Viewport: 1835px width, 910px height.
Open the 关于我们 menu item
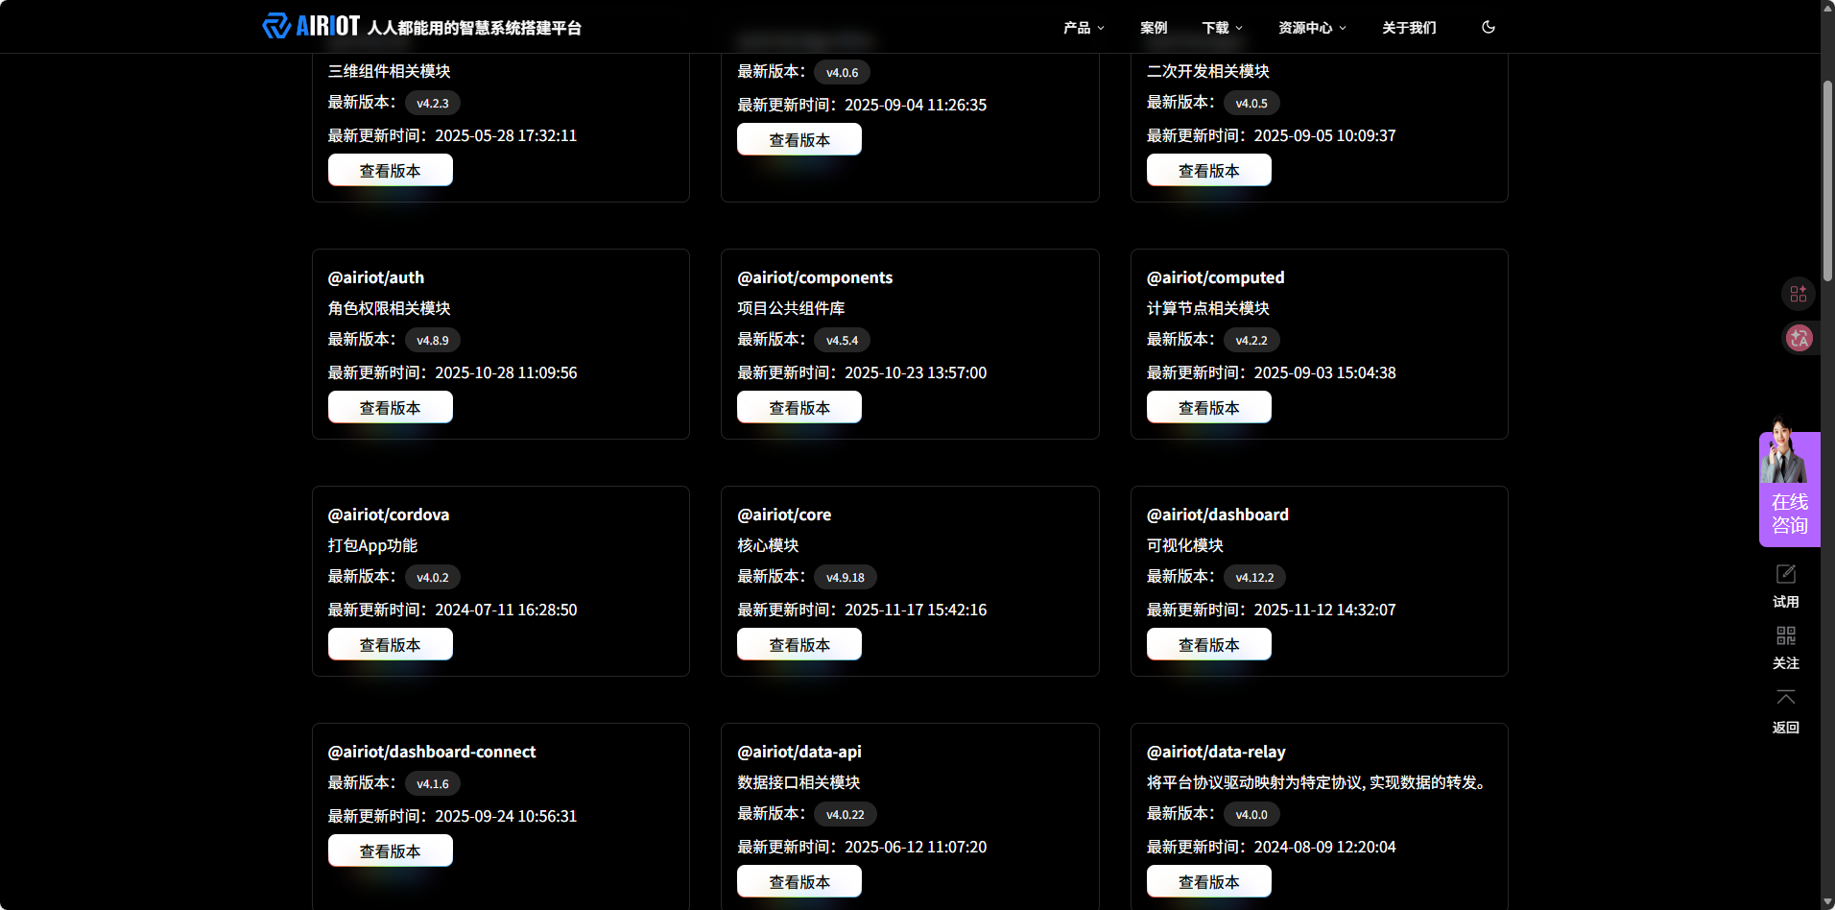click(1408, 28)
